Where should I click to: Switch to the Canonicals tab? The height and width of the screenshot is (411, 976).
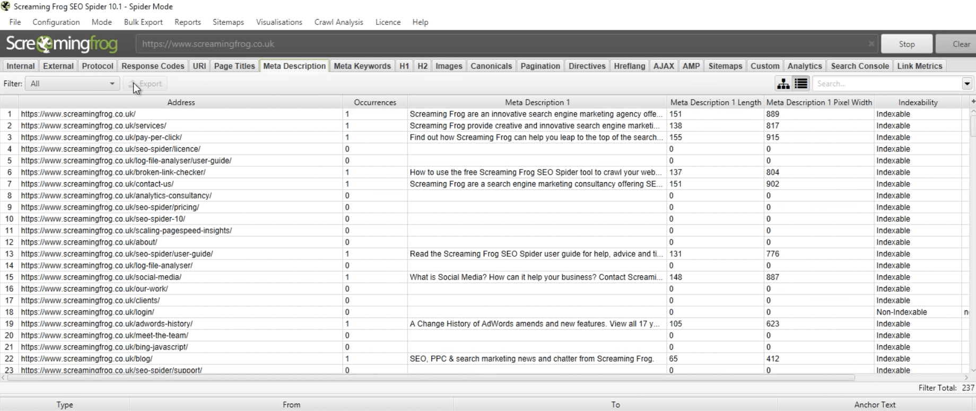[491, 66]
